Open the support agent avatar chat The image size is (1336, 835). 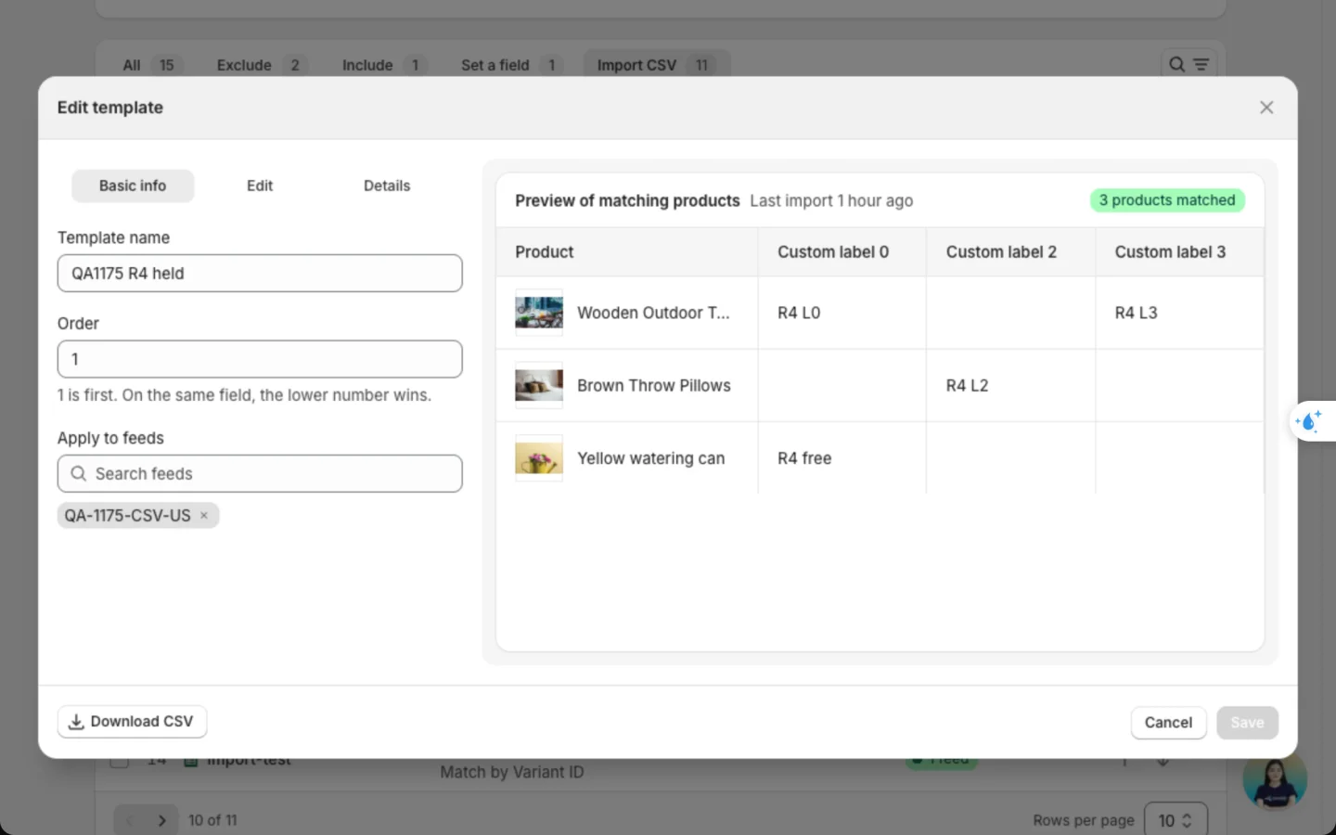click(x=1275, y=779)
